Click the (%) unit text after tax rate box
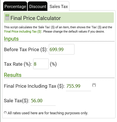 click(53, 64)
